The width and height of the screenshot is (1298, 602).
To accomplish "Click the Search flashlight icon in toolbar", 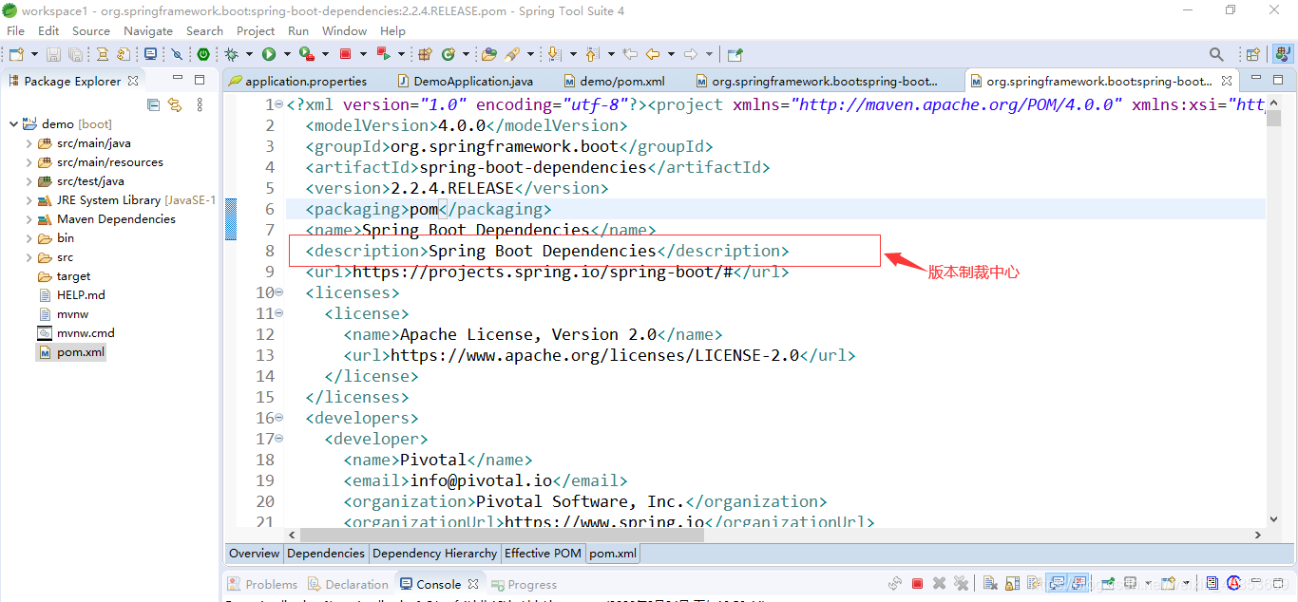I will [x=511, y=54].
